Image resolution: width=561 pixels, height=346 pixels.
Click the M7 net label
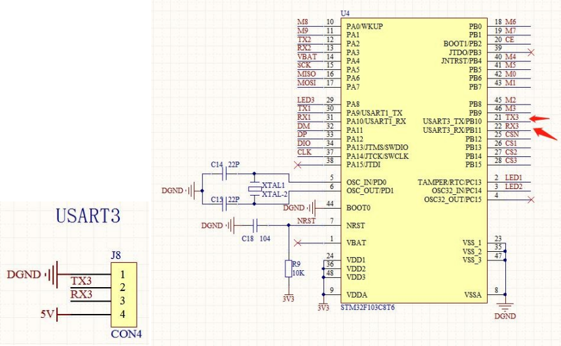click(511, 31)
